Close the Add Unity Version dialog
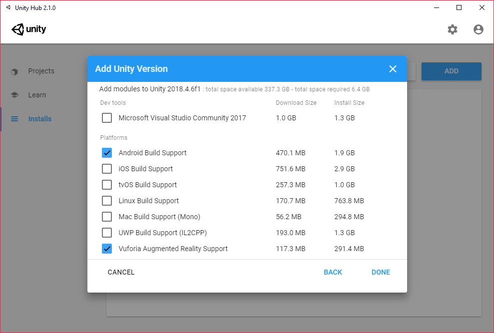Viewport: 494px width, 333px height. pyautogui.click(x=393, y=69)
